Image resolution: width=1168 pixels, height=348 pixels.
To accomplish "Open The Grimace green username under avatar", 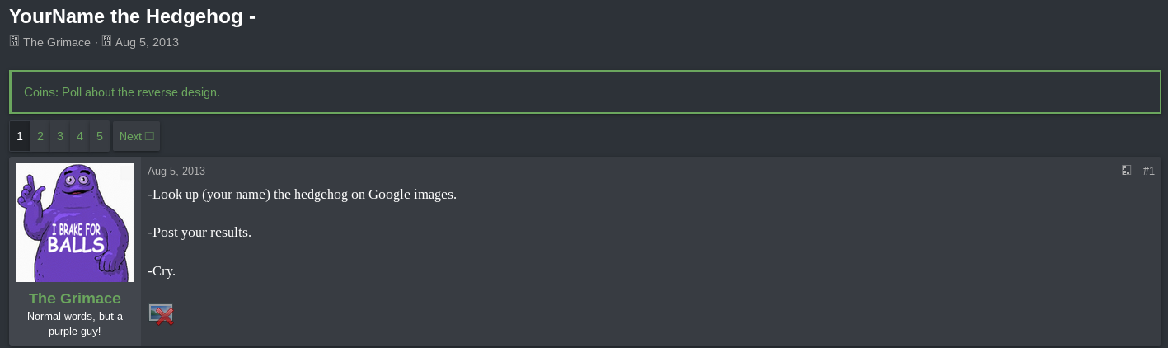I will tap(75, 299).
